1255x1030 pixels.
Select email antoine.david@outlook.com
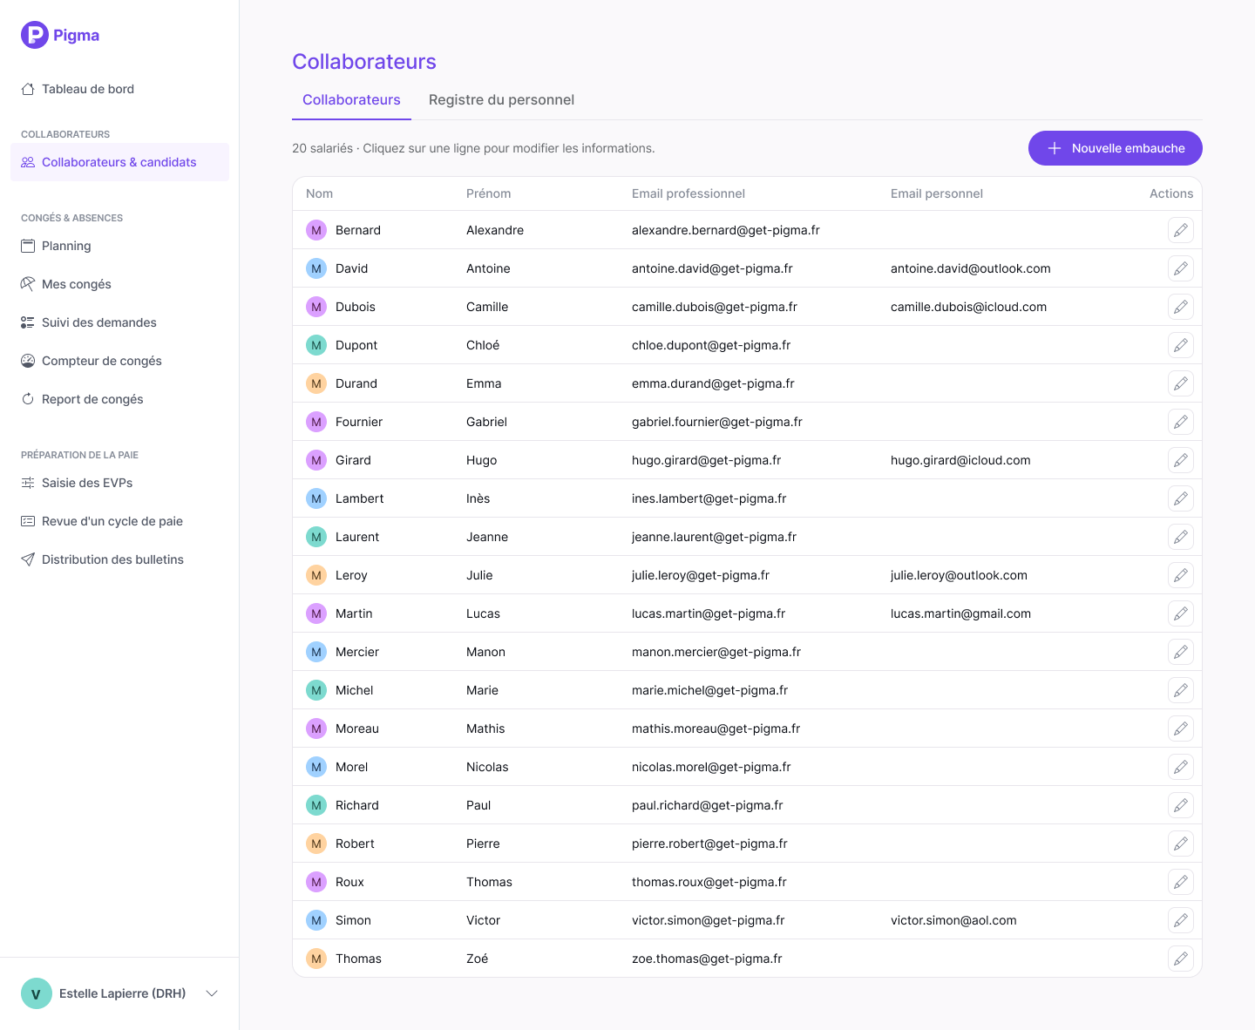(x=971, y=268)
